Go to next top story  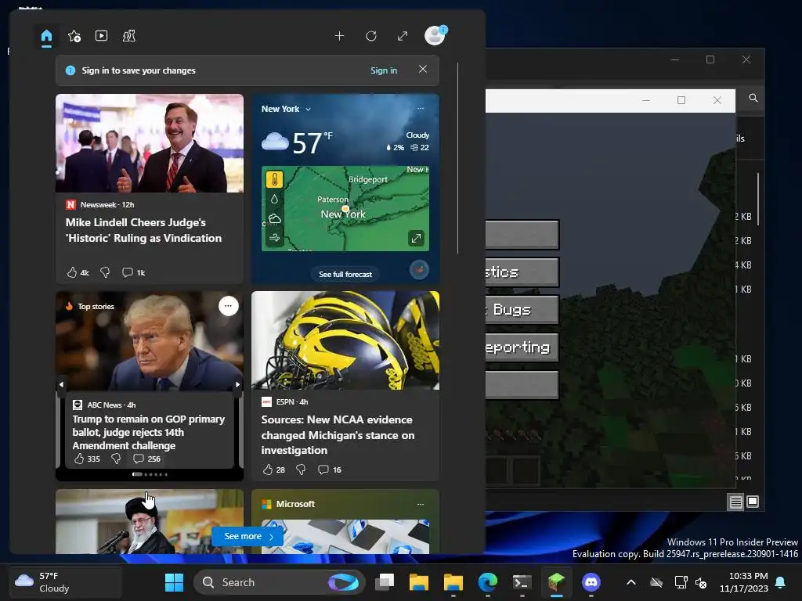click(x=237, y=384)
